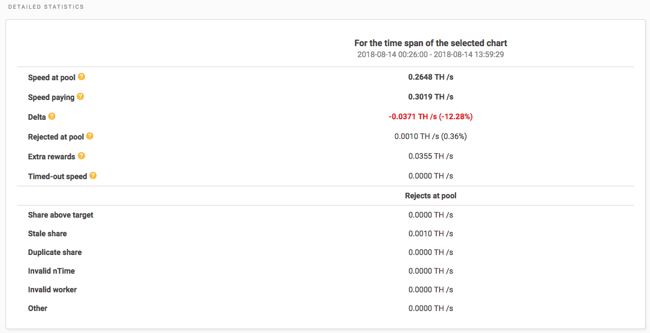Click the 0.0355 TH/s extra rewards value

[430, 156]
